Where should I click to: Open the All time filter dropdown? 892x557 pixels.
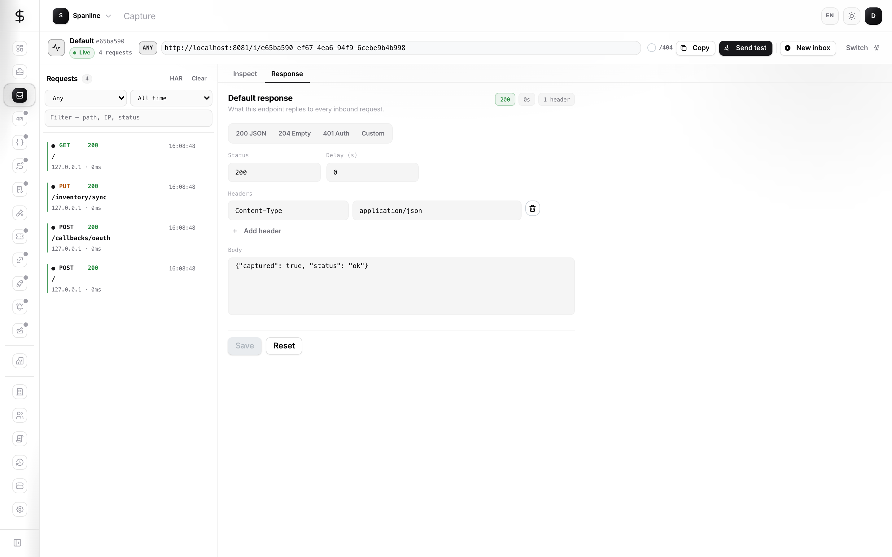click(171, 98)
